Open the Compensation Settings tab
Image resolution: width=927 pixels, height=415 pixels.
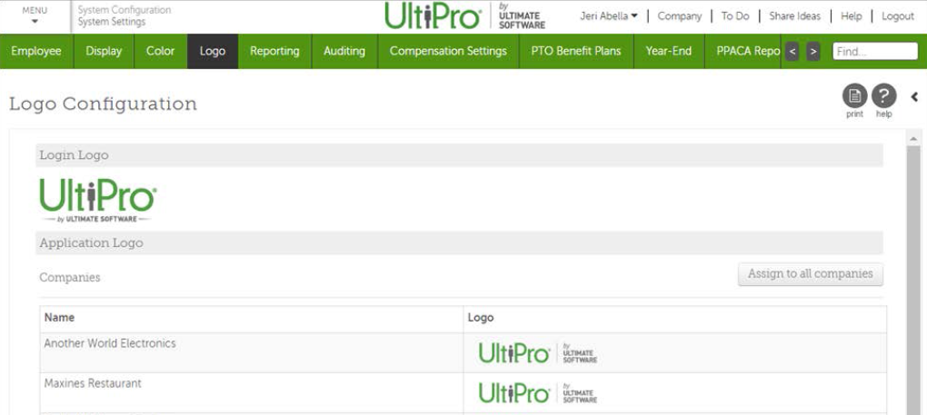[x=448, y=52]
